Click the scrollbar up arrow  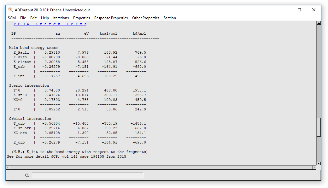(x=319, y=22)
